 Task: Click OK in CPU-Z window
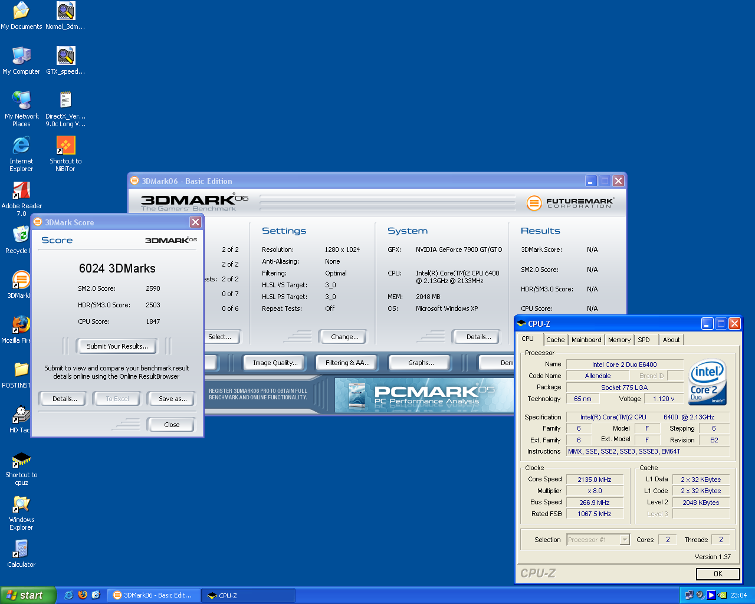coord(718,574)
